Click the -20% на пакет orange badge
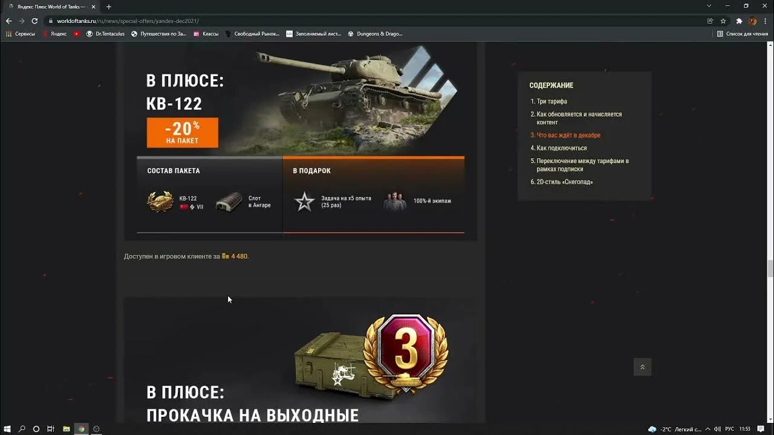 point(182,133)
